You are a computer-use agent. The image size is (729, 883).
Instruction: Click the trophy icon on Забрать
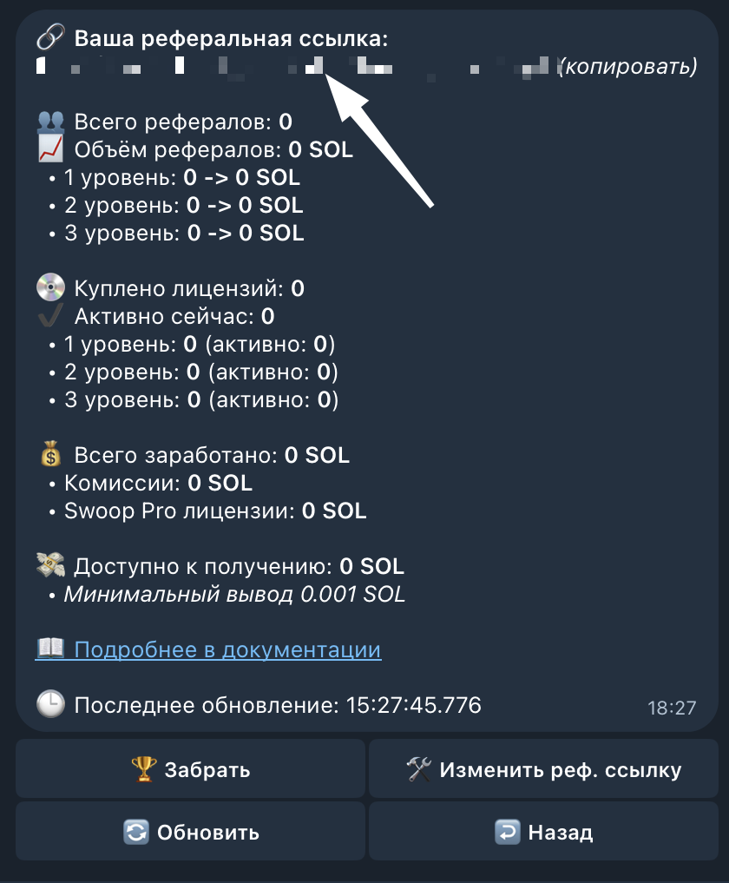pos(143,768)
